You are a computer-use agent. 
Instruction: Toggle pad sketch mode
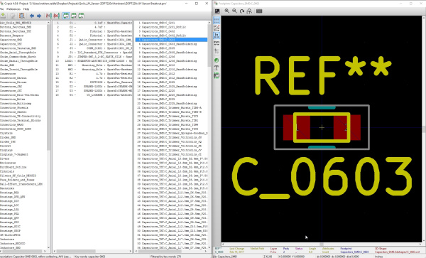[217, 60]
